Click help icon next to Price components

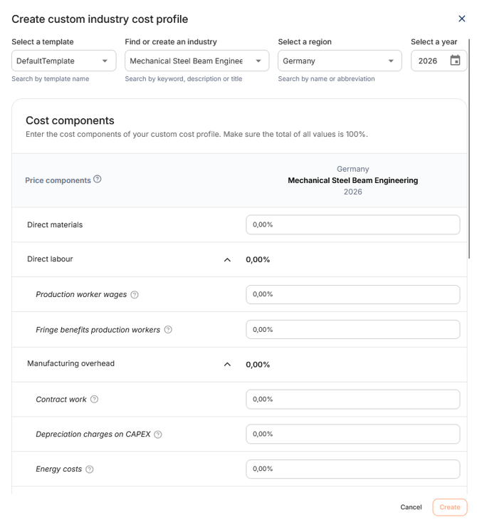(97, 179)
